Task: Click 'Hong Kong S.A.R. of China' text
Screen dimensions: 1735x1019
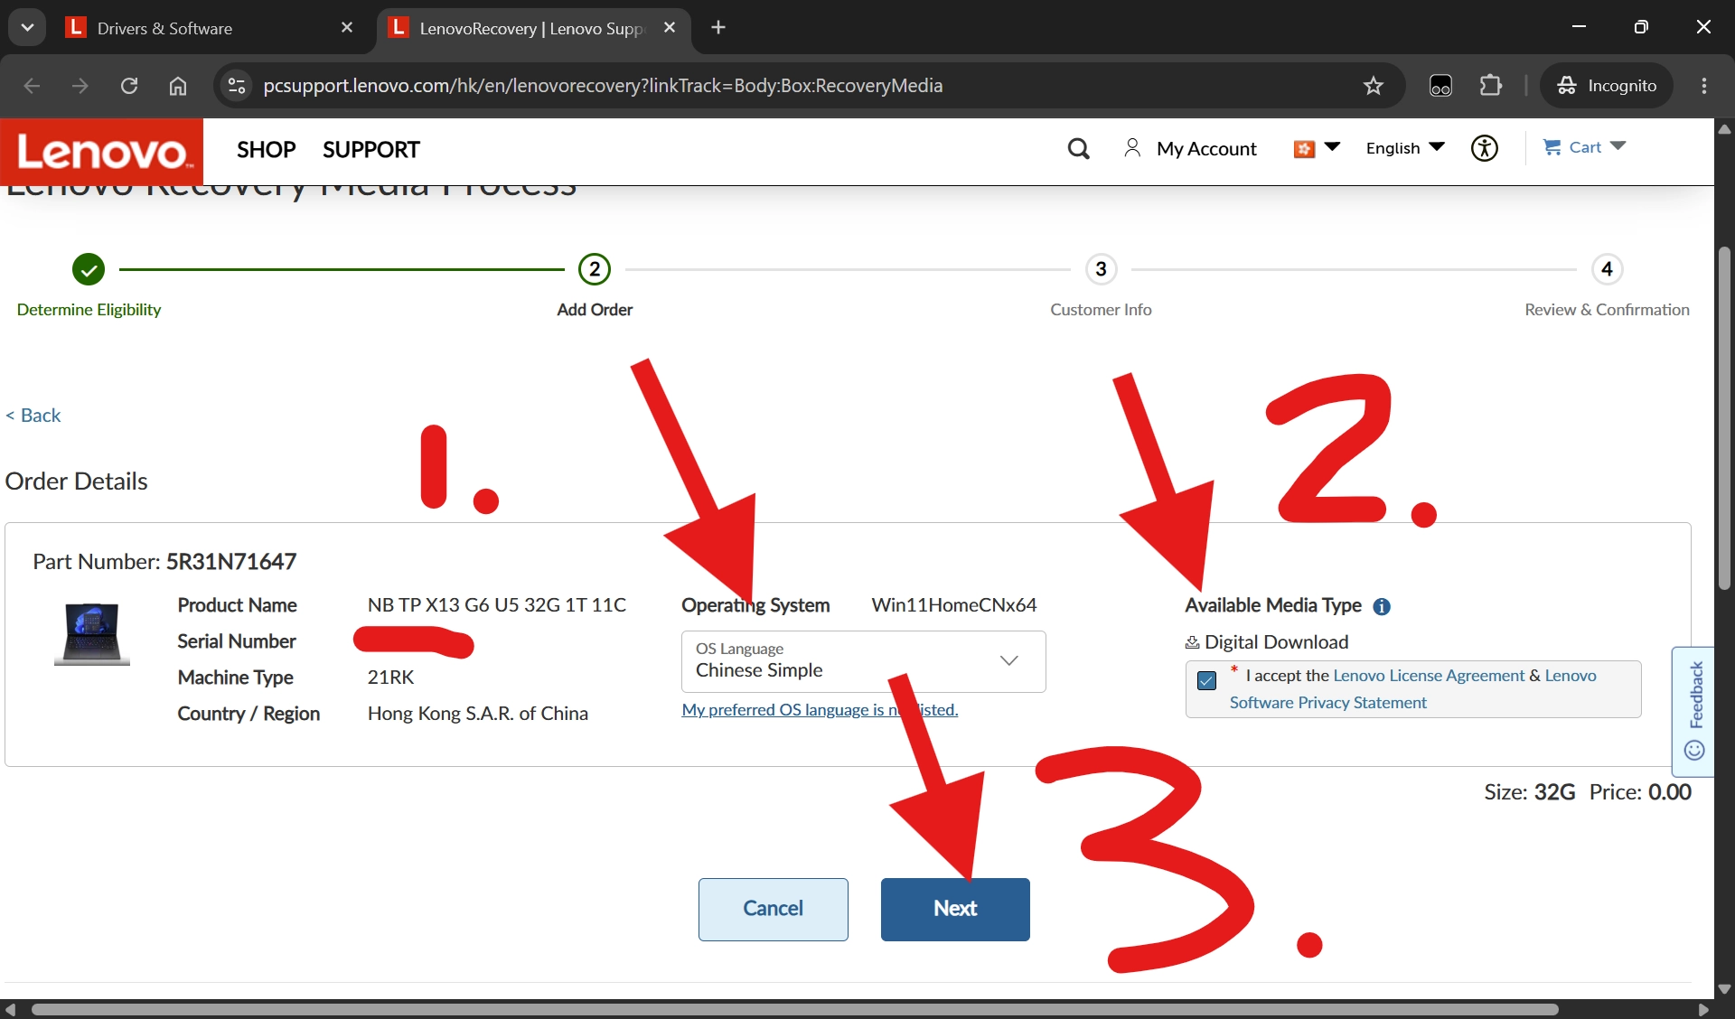Action: (x=477, y=714)
